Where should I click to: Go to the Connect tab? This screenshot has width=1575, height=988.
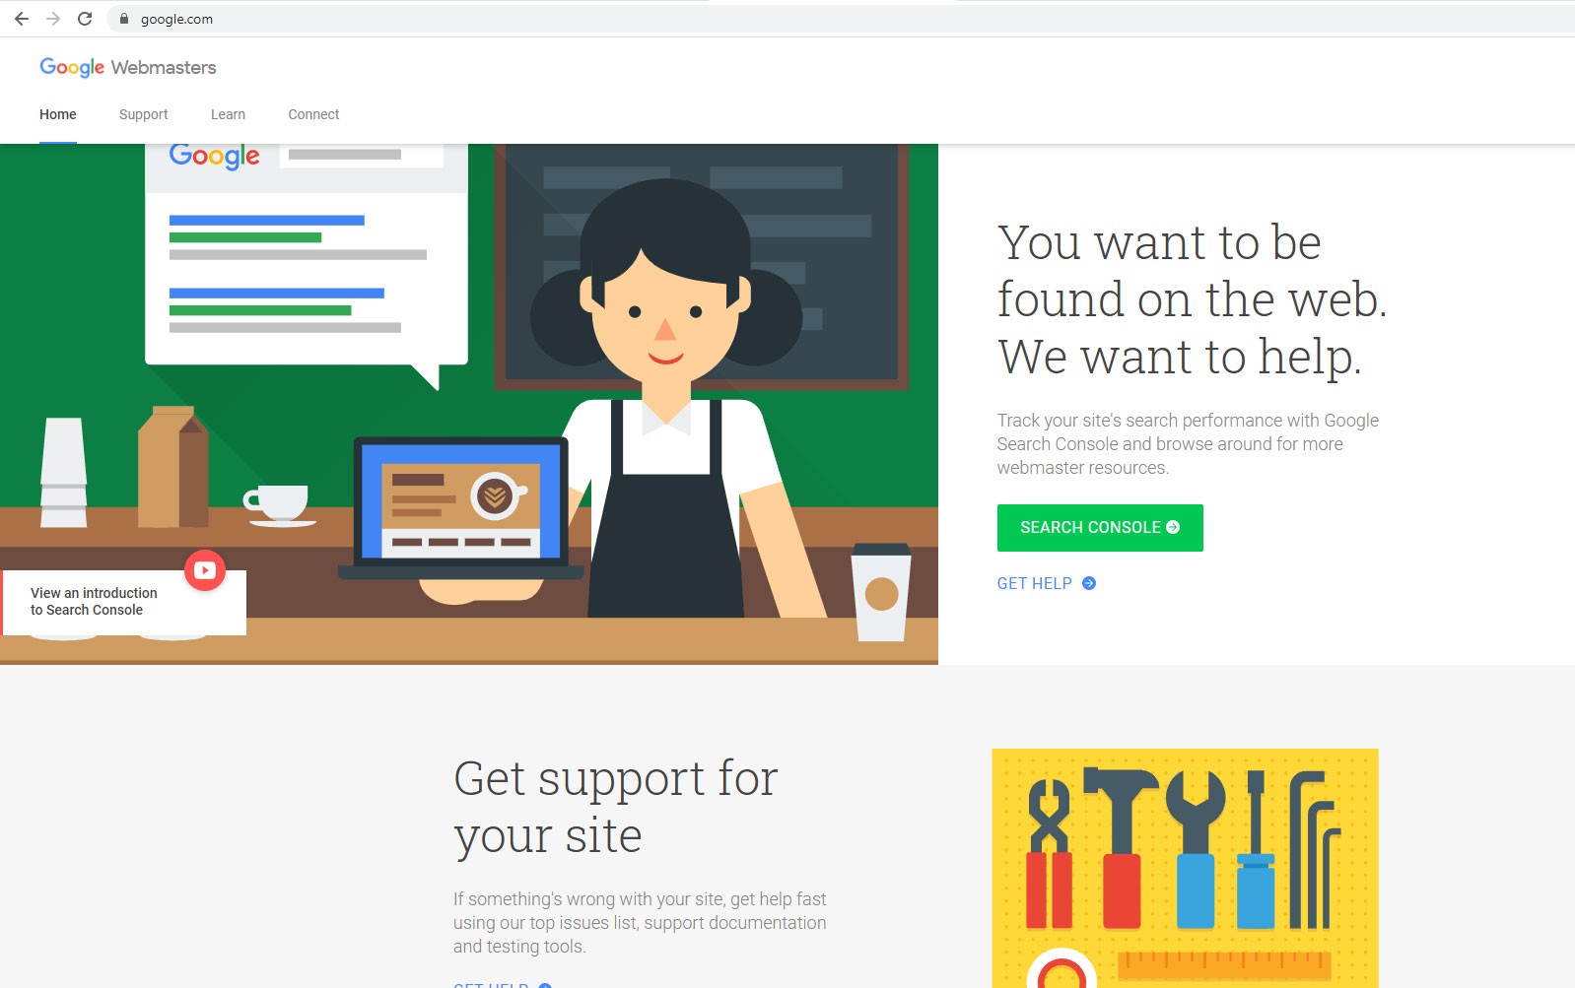tap(313, 114)
